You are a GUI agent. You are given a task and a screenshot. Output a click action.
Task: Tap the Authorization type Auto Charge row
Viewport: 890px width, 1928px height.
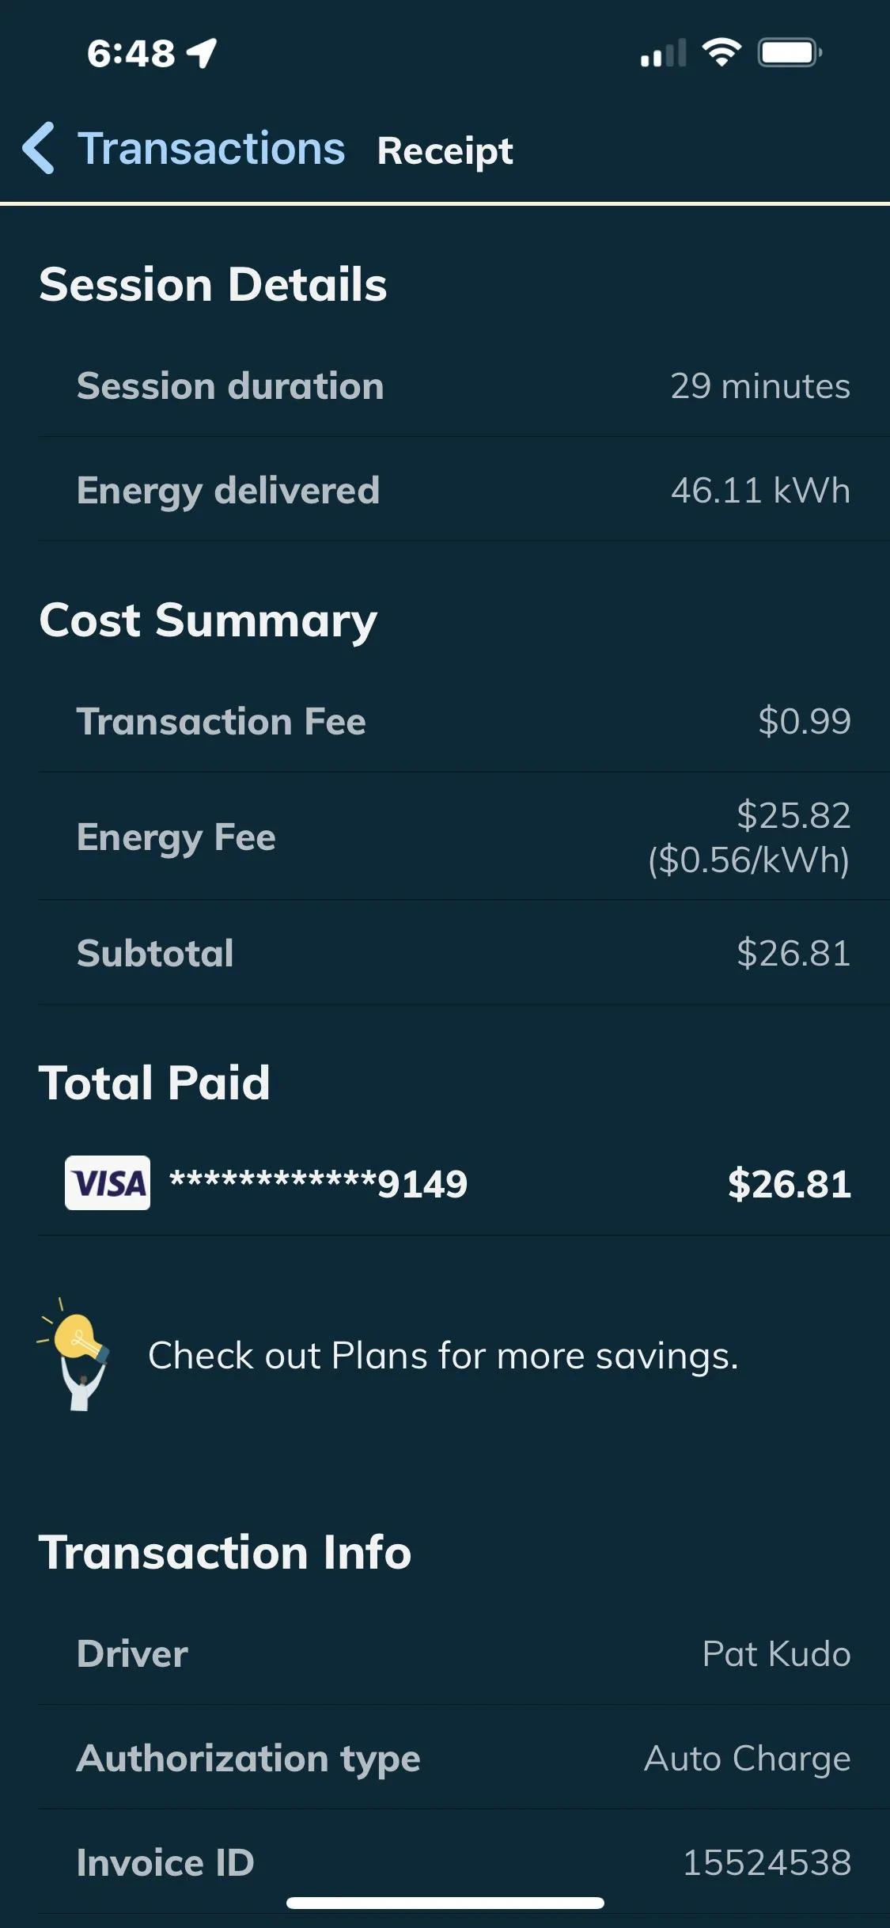[x=464, y=1758]
